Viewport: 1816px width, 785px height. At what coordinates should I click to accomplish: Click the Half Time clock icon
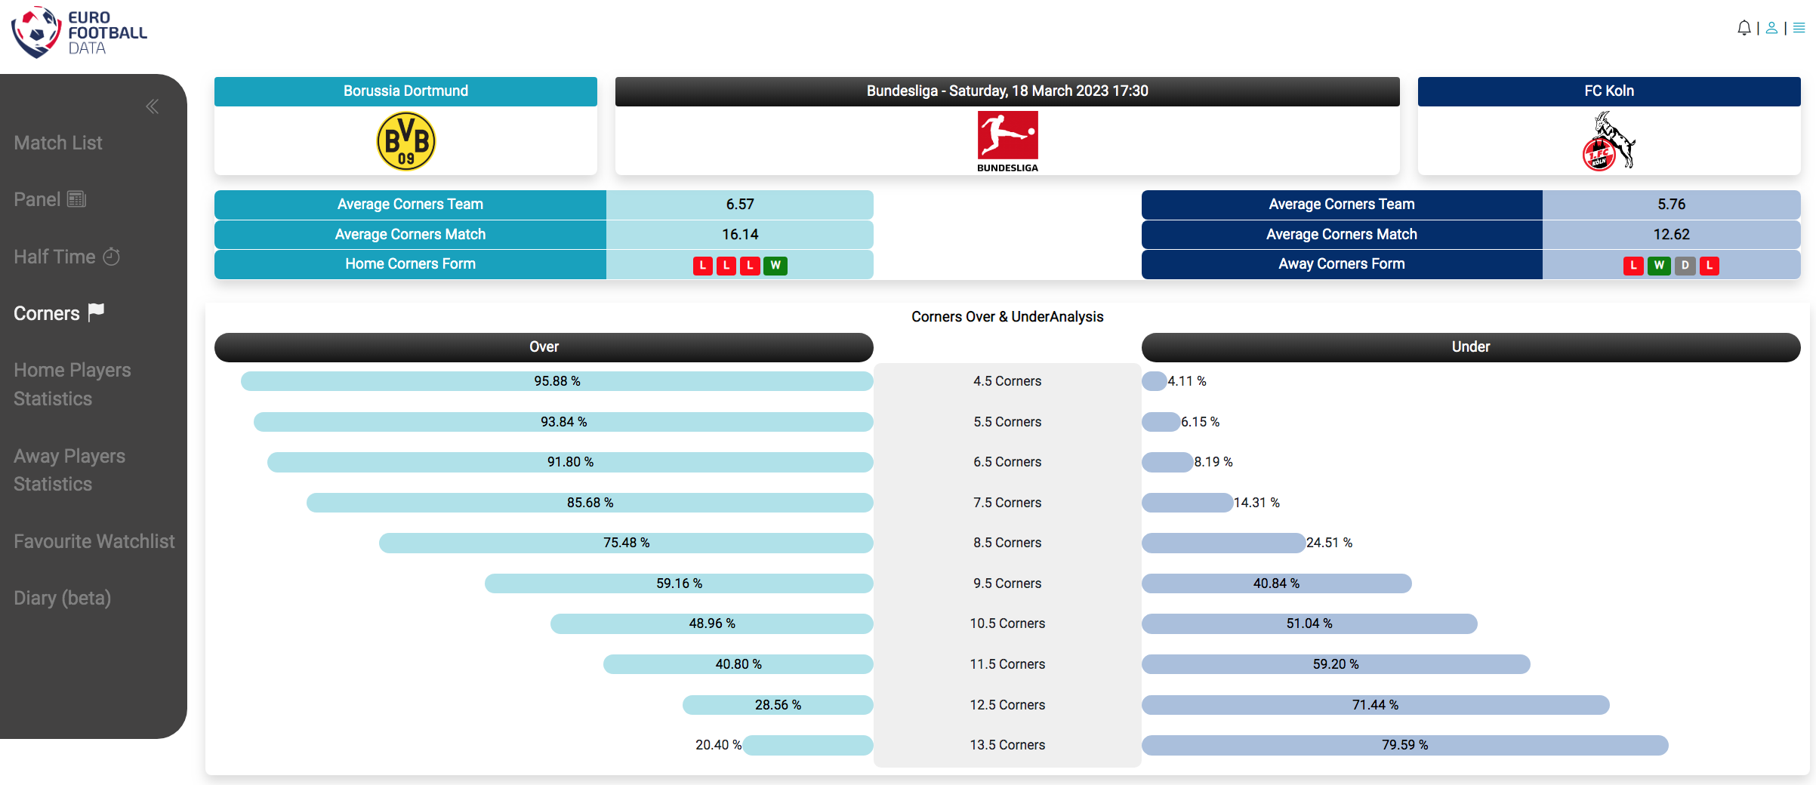point(111,257)
